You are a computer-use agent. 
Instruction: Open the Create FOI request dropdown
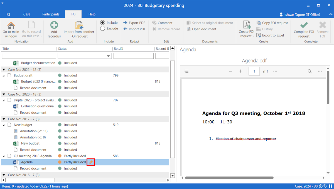click(247, 36)
